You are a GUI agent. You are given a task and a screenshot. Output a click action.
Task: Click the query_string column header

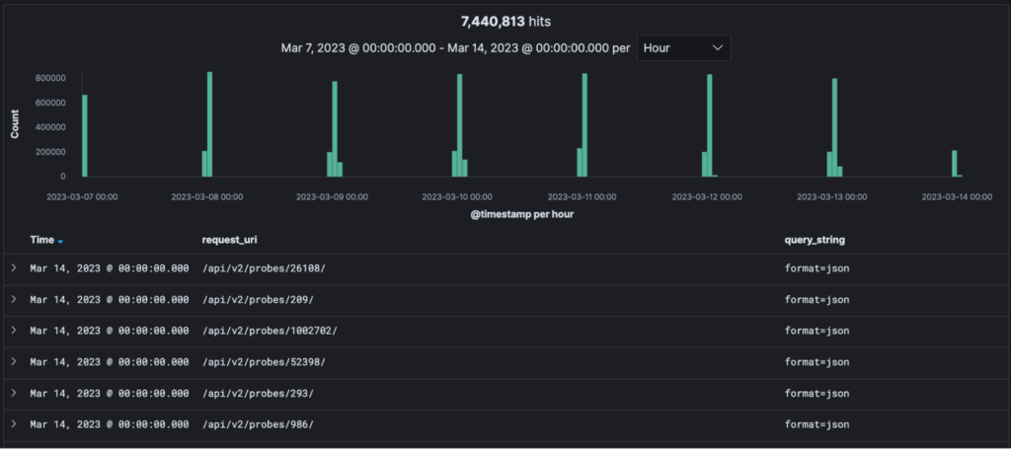pos(815,240)
